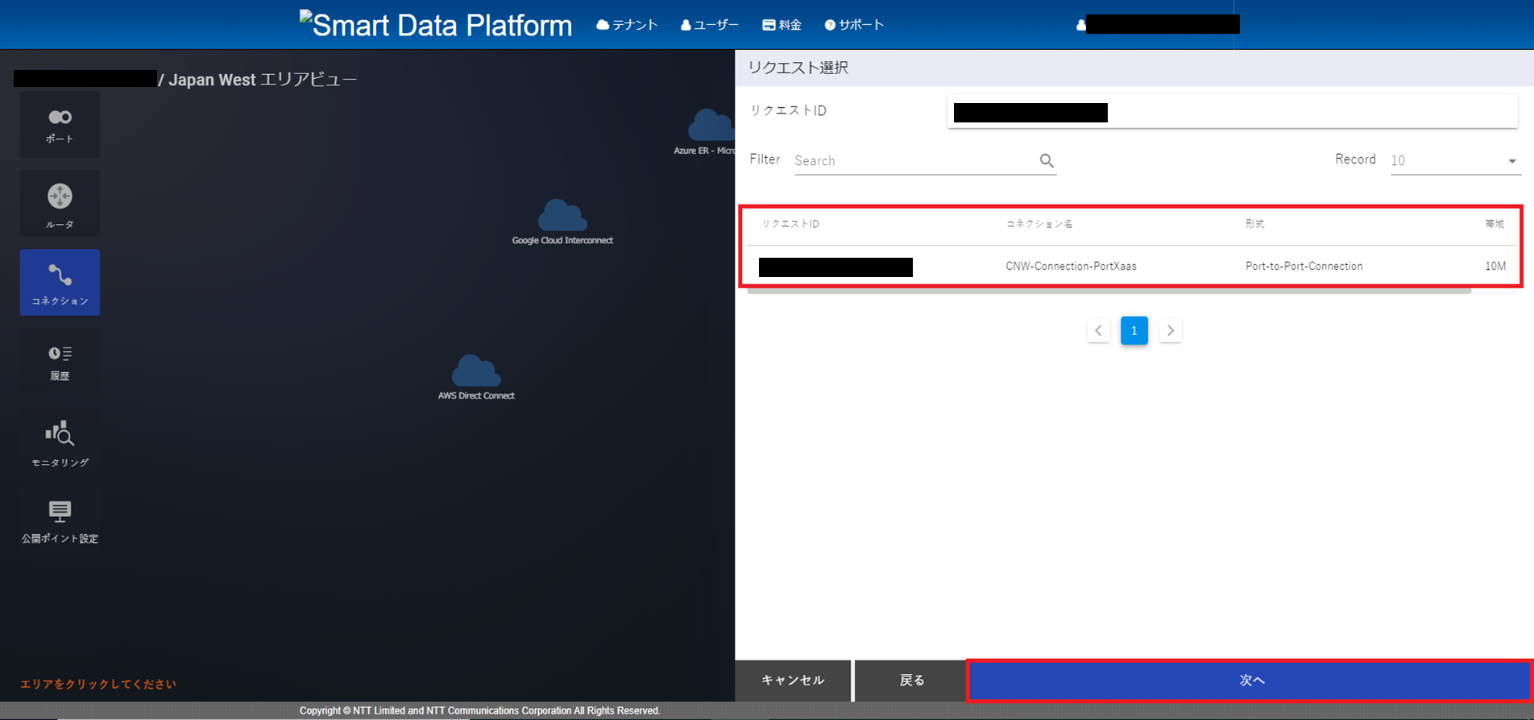Select the CNW-Connection-PortXaas request row
Viewport: 1534px width, 720px height.
point(1071,267)
